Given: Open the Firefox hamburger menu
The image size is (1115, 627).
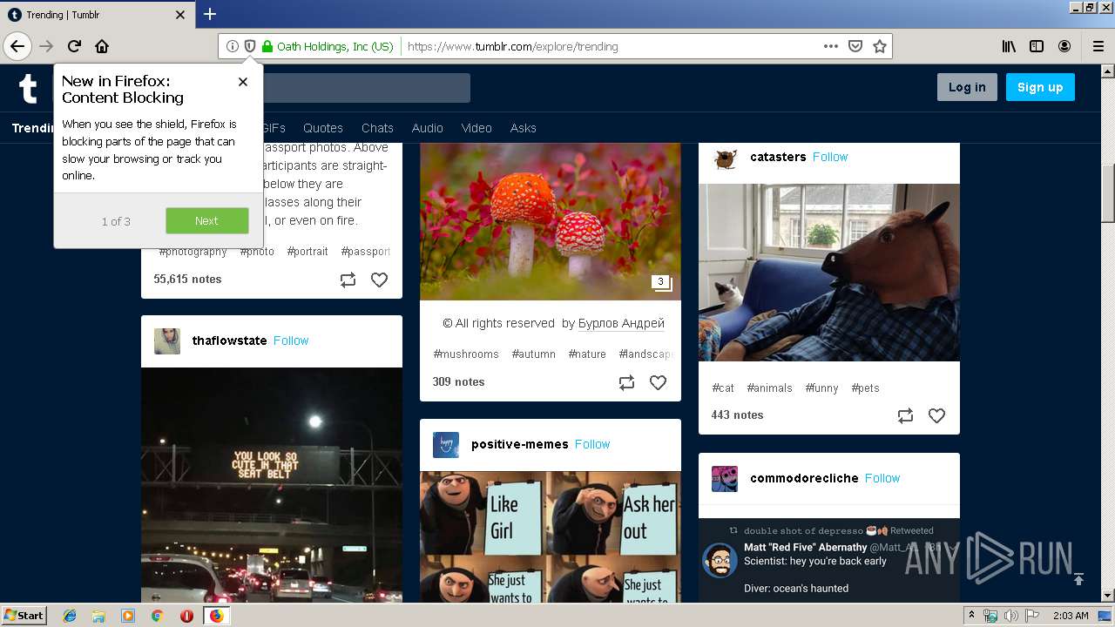Looking at the screenshot, I should click(1098, 46).
